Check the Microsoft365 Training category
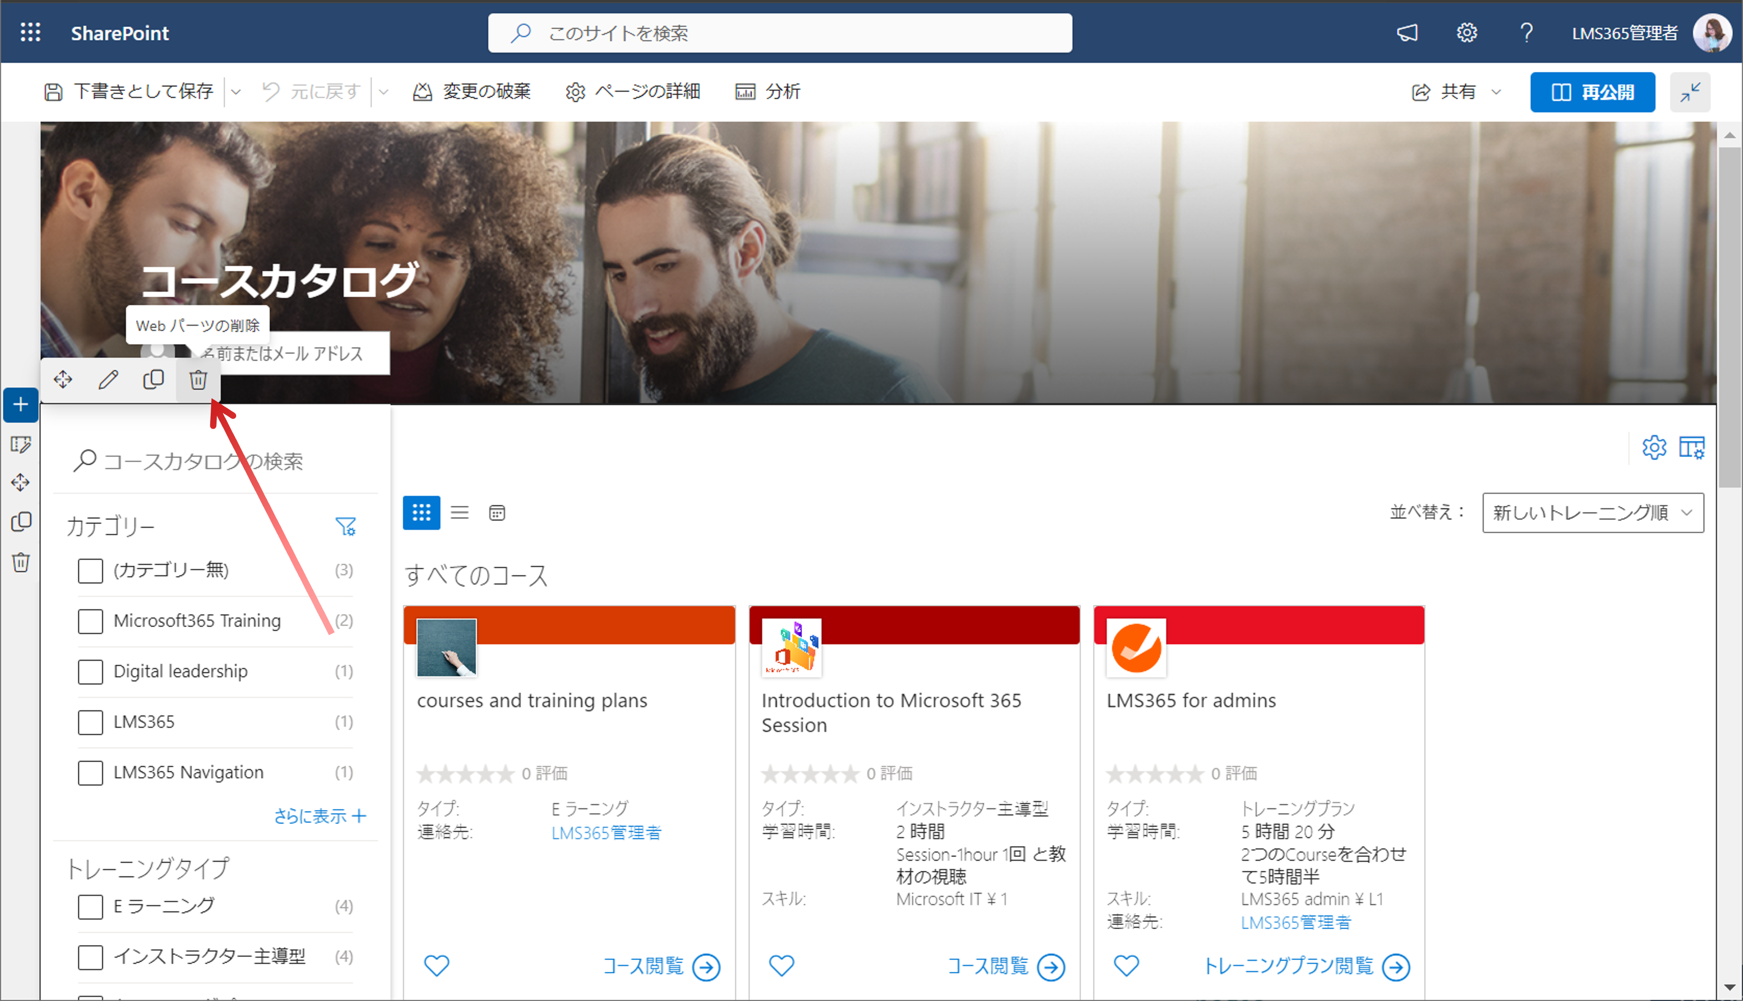Screen dimensions: 1743x1001 click(90, 621)
